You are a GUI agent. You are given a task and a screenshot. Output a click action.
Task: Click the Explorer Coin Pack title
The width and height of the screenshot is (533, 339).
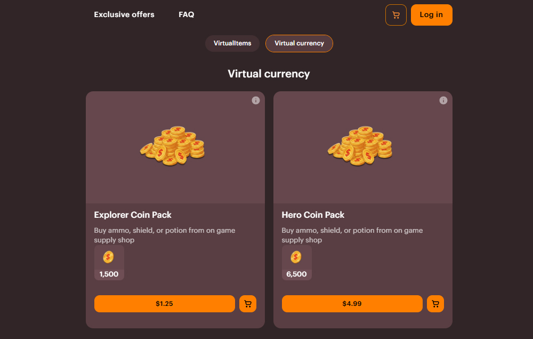133,215
